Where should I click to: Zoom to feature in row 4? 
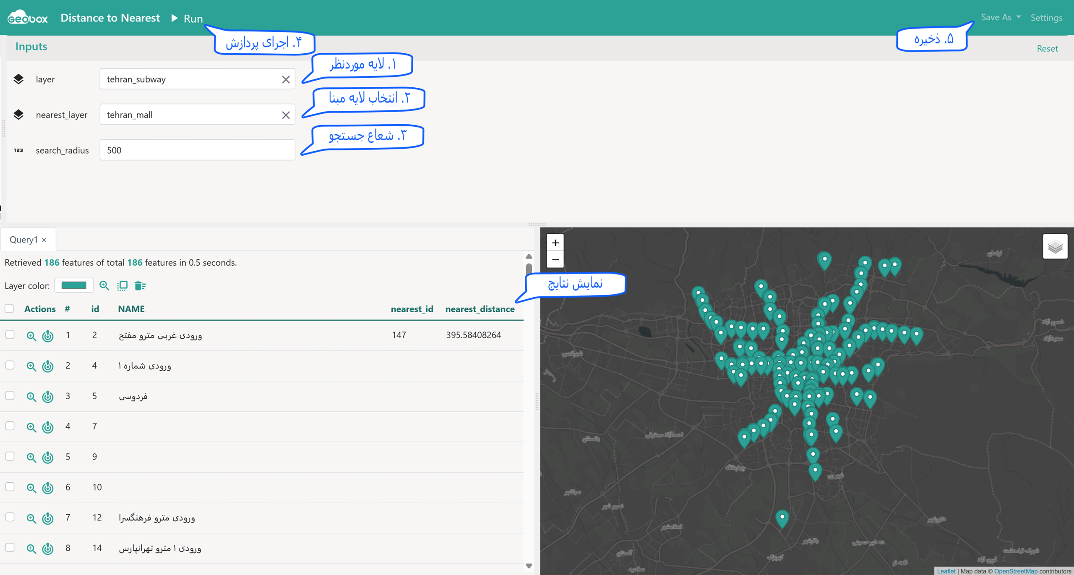click(31, 427)
